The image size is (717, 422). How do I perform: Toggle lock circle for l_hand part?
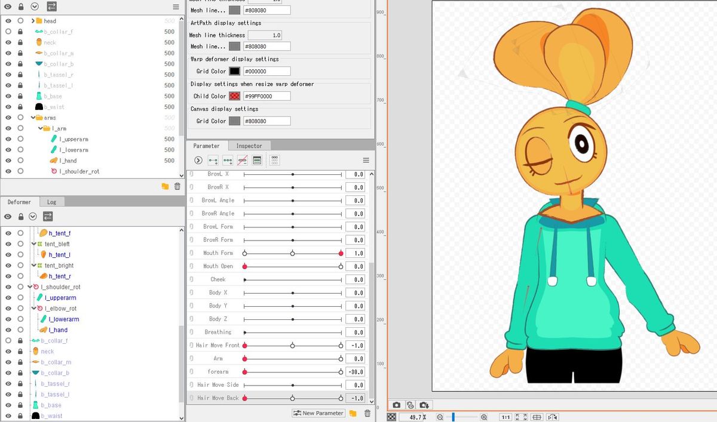[20, 161]
